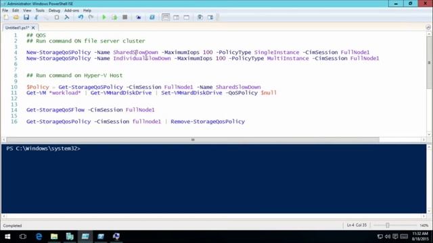Click SingleInstance value on line 4
This screenshot has height=243, width=433.
click(x=277, y=53)
